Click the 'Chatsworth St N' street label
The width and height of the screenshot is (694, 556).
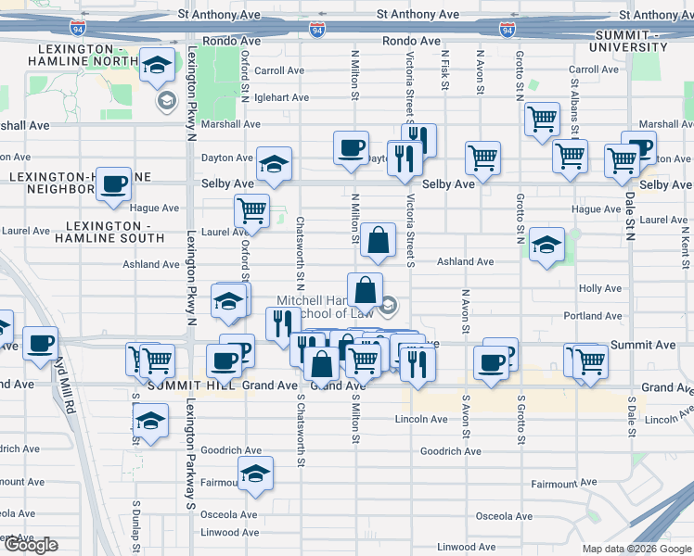pos(300,254)
